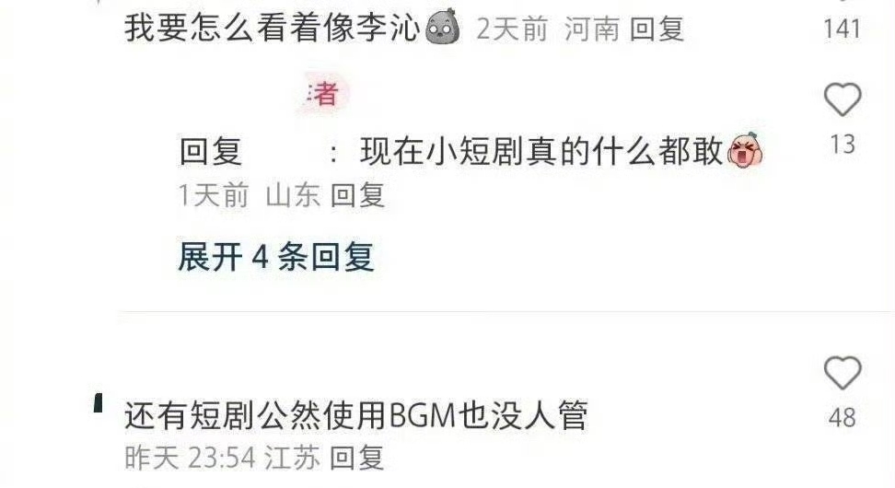
Task: Click the gray emoji after 李沁
Action: [443, 27]
